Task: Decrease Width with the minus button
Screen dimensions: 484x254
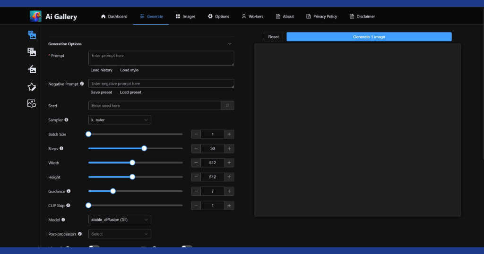Action: 196,163
